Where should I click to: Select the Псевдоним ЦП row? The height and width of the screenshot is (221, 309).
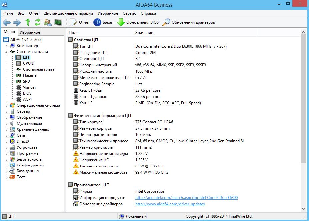pyautogui.click(x=114, y=53)
